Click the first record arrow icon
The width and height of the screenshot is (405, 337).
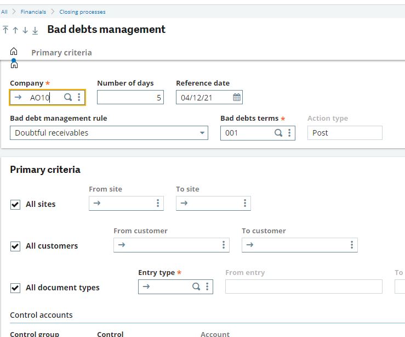5,30
